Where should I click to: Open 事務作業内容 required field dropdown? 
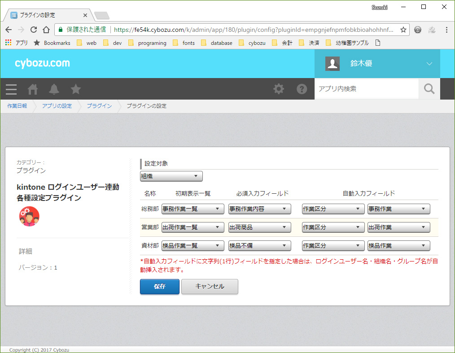click(259, 209)
